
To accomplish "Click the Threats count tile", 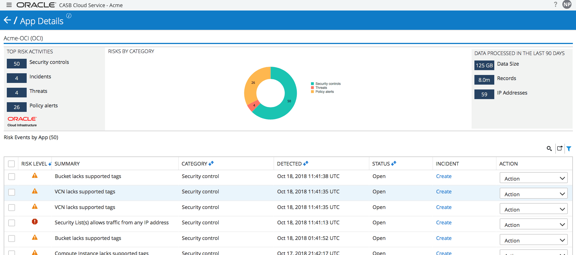I will pos(17,93).
